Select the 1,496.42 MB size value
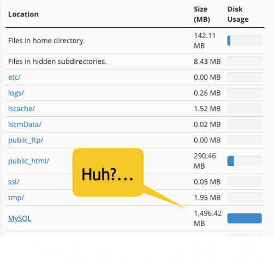Image resolution: width=274 pixels, height=262 pixels. [208, 218]
